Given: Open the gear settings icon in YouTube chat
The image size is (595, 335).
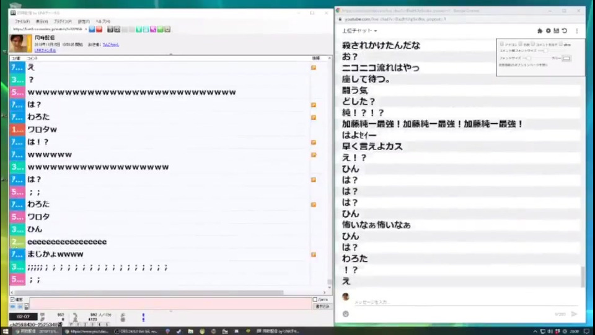Looking at the screenshot, I should tap(548, 31).
